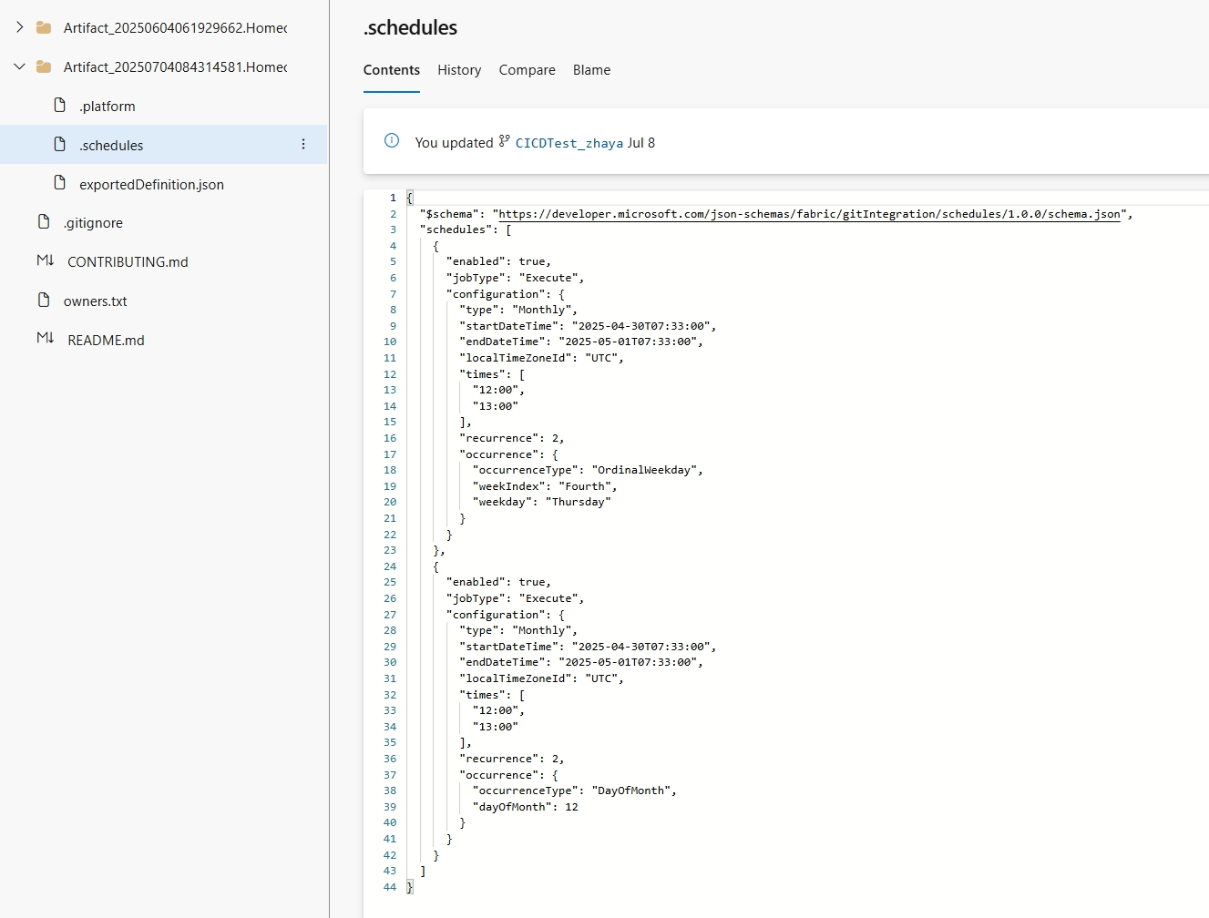Viewport: 1209px width, 918px height.
Task: Click line number 16 in gutter
Action: (x=390, y=438)
